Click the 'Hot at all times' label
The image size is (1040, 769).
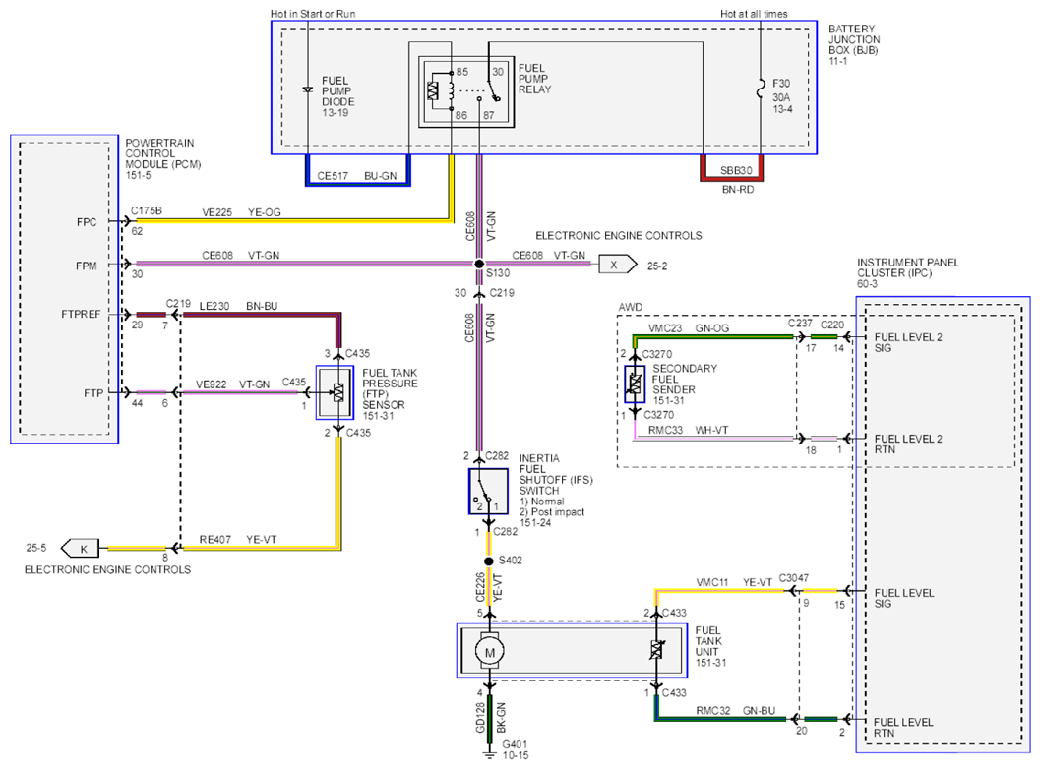coord(754,14)
